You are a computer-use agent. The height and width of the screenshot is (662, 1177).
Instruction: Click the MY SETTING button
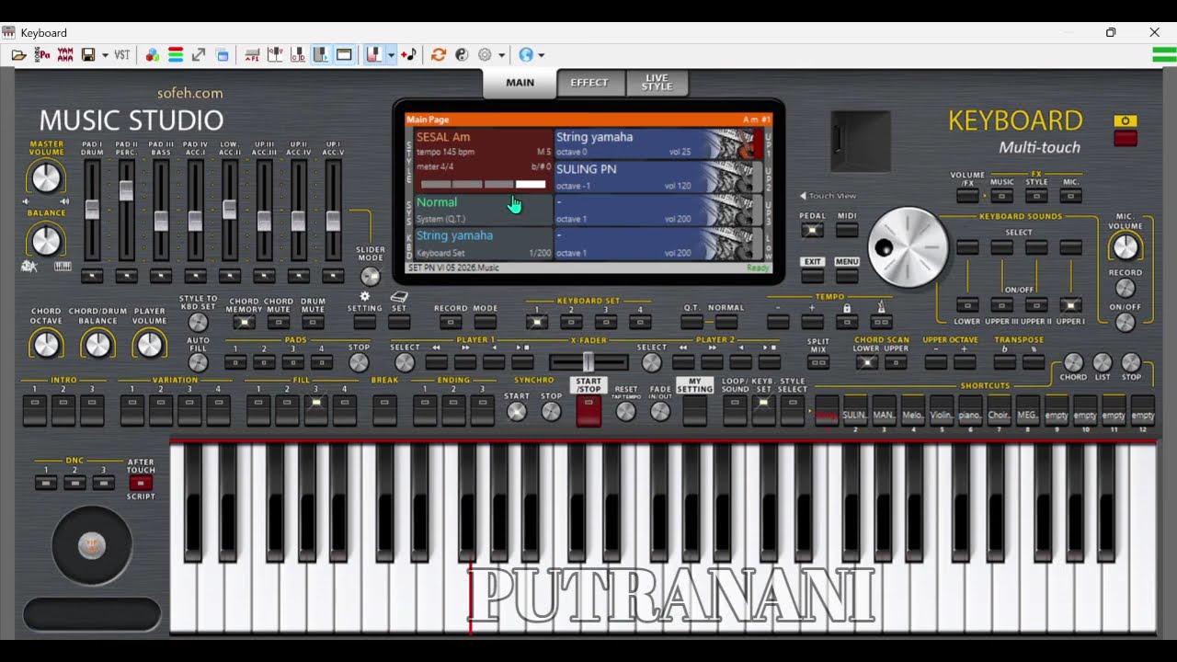click(x=694, y=411)
